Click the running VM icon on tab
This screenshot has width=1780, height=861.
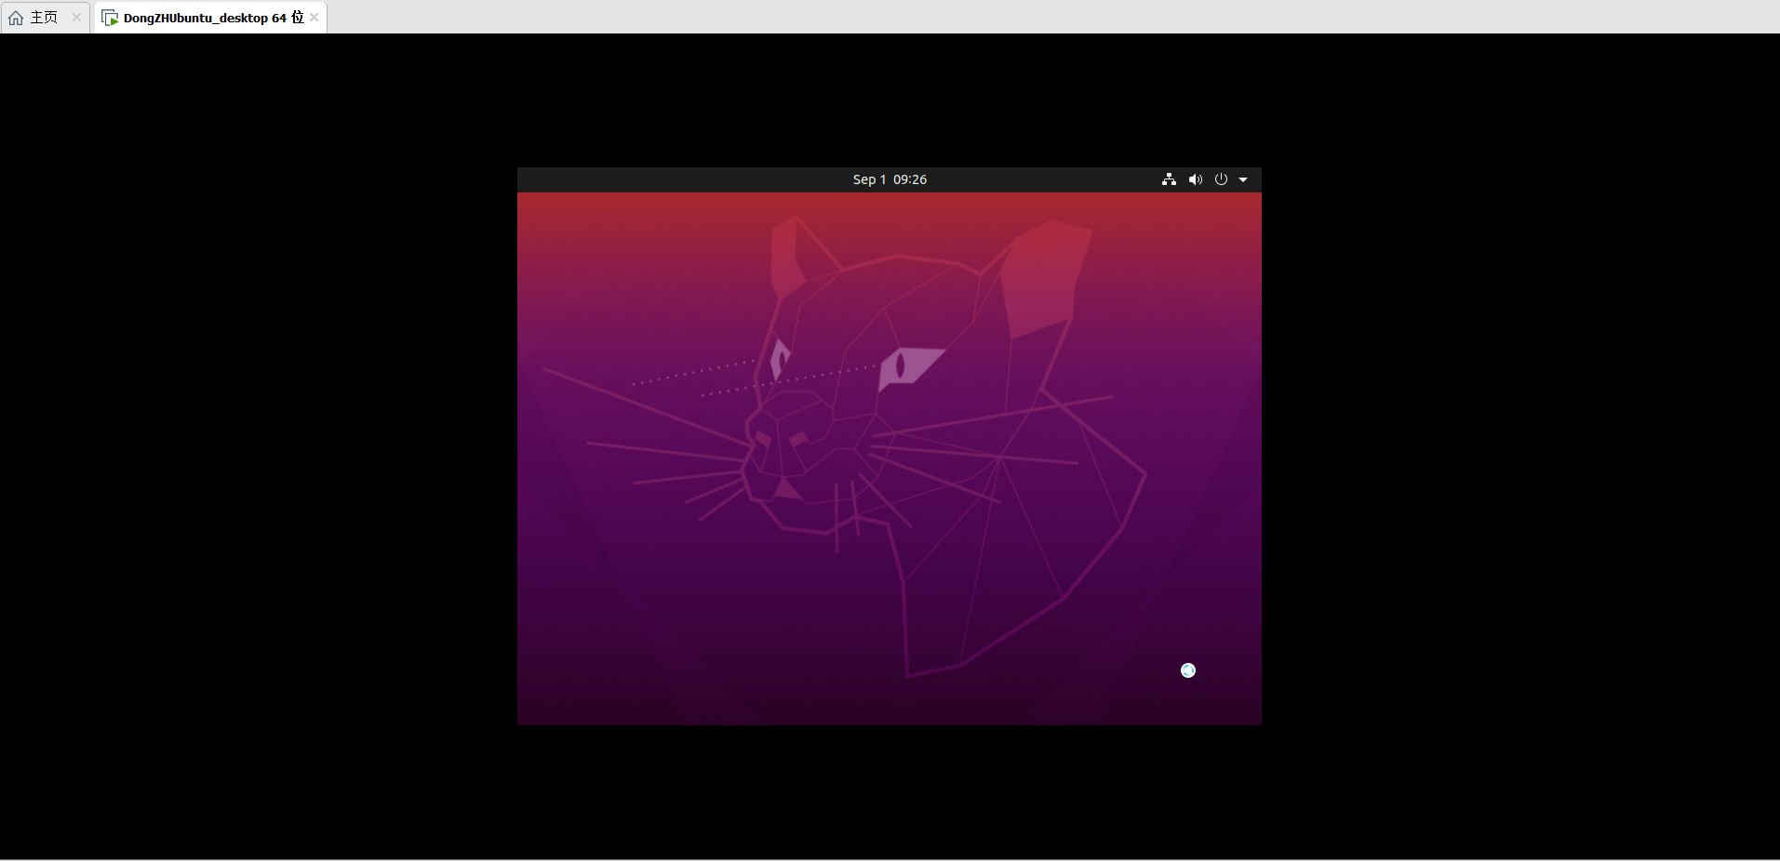(x=110, y=18)
